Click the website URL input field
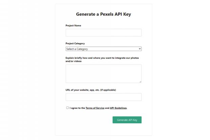 103,97
